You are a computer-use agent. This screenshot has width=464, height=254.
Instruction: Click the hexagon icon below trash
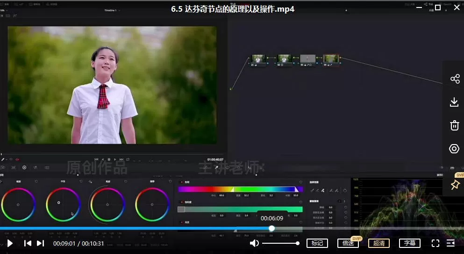455,149
